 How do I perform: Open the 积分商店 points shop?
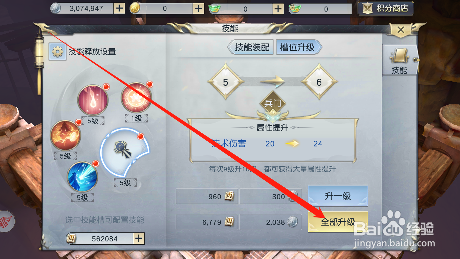click(x=386, y=8)
